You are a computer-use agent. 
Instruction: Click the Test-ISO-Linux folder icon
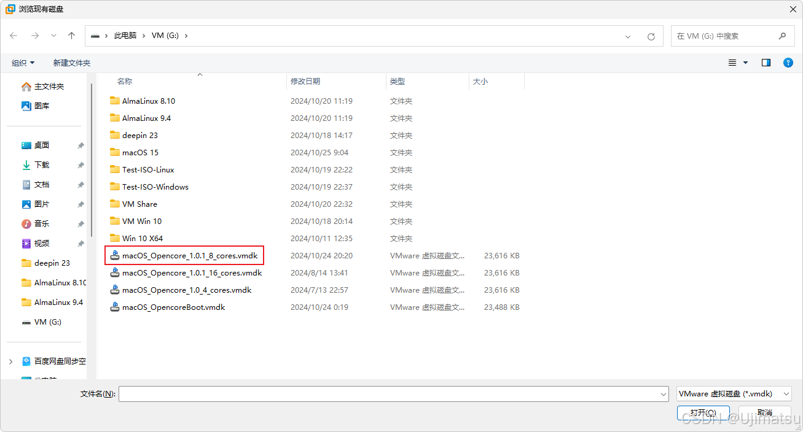point(115,169)
